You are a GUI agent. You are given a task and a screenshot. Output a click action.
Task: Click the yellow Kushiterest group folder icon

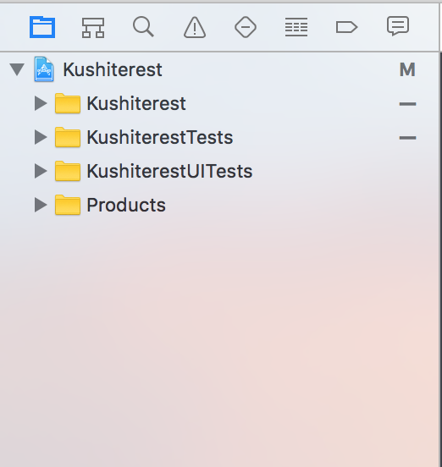(x=68, y=103)
